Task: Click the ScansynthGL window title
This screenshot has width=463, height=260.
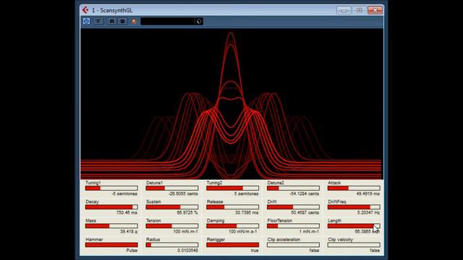Action: point(112,10)
